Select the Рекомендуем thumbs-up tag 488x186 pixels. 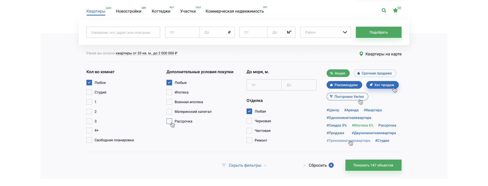(x=344, y=85)
